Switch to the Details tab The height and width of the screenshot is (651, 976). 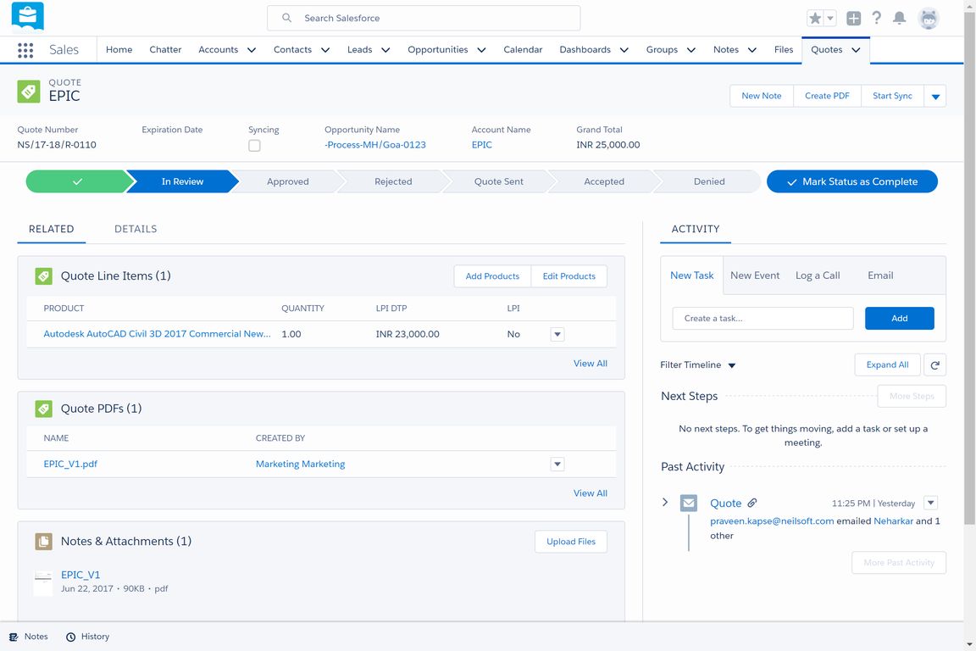coord(136,229)
